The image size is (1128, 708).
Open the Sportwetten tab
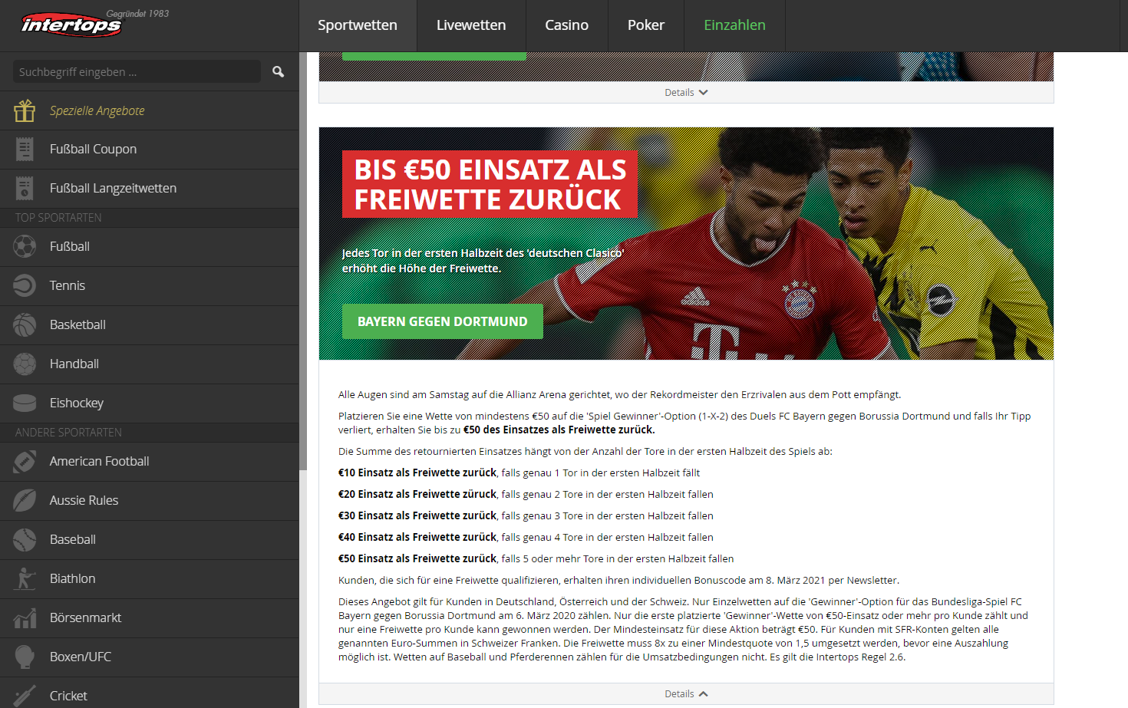tap(358, 25)
